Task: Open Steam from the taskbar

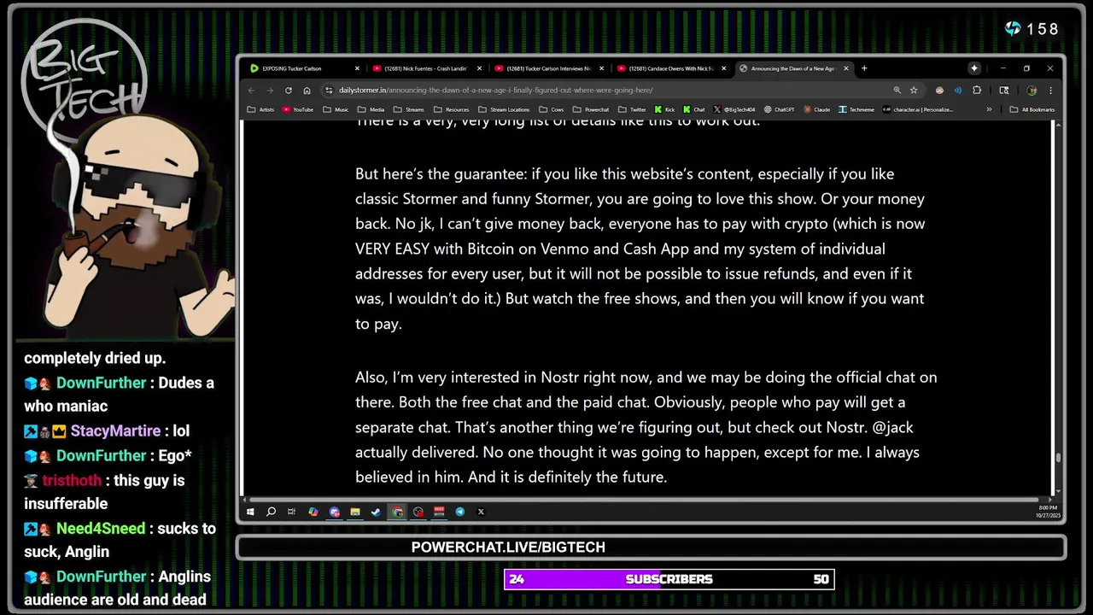Action: [x=377, y=512]
